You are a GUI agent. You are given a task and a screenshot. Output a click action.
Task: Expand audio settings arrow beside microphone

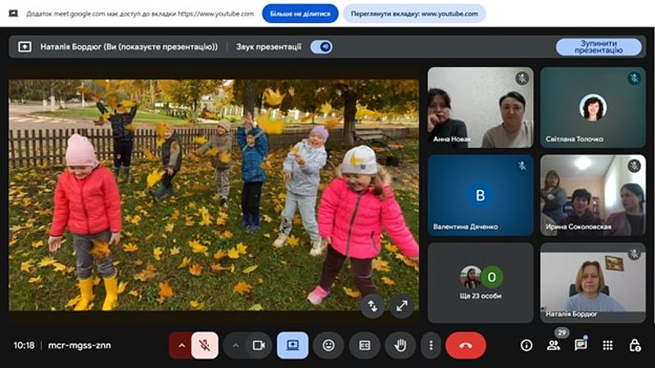pos(181,345)
